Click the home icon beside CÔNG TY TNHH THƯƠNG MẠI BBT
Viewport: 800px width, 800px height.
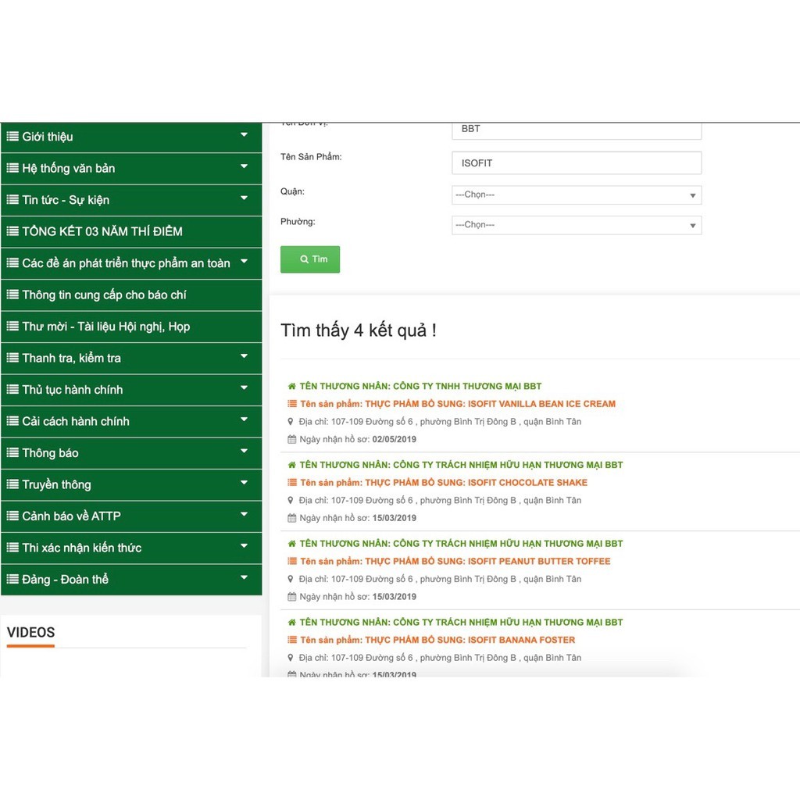click(292, 387)
